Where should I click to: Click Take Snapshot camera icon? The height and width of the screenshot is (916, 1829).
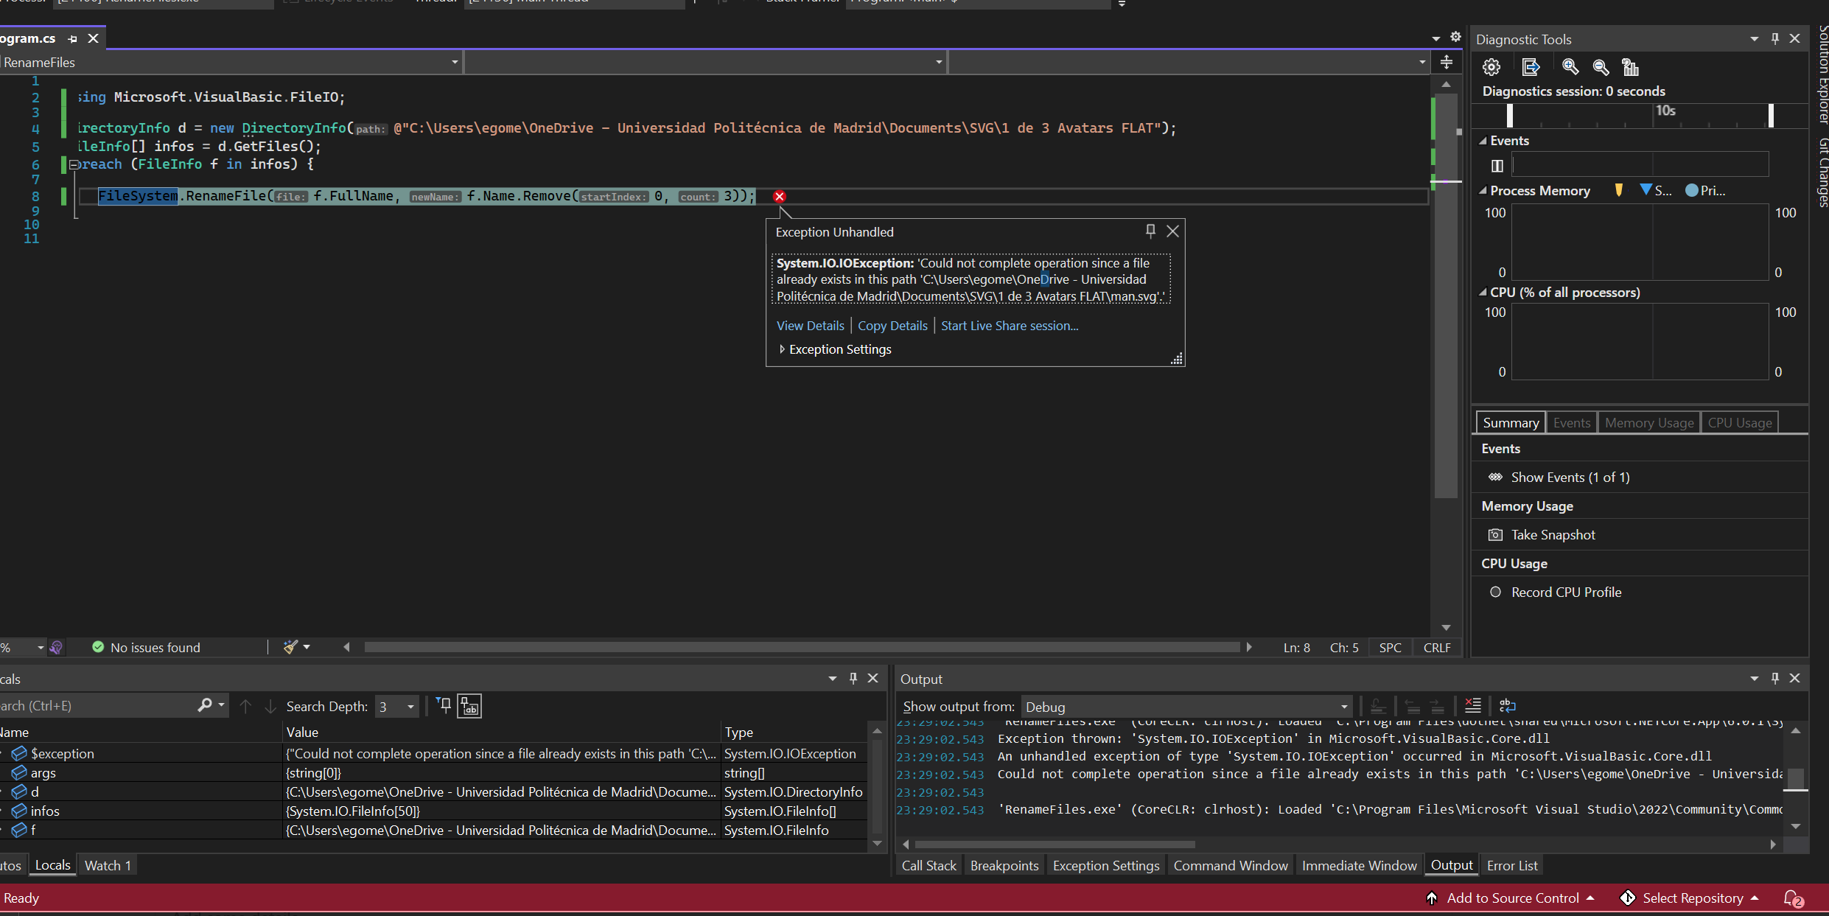[1495, 535]
